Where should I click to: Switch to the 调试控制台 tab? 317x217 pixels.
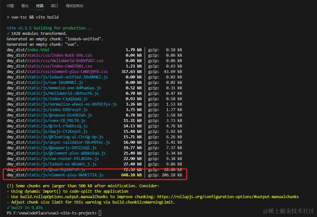[x=75, y=6]
